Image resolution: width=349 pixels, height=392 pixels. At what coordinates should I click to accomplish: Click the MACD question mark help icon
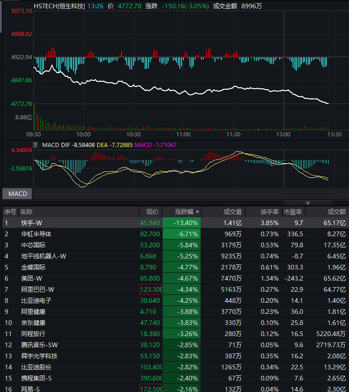pyautogui.click(x=35, y=145)
